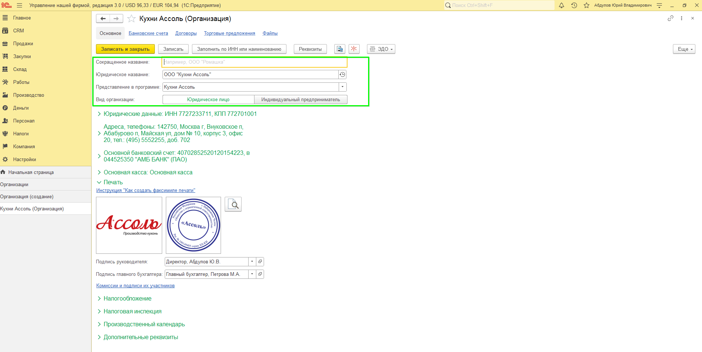The height and width of the screenshot is (352, 702).
Task: Navigate forward with the right arrow
Action: pos(116,18)
